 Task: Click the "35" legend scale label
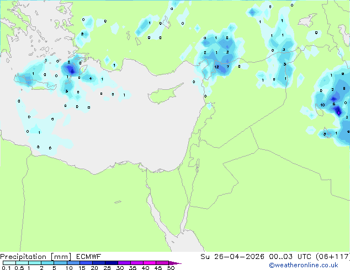point(132,268)
